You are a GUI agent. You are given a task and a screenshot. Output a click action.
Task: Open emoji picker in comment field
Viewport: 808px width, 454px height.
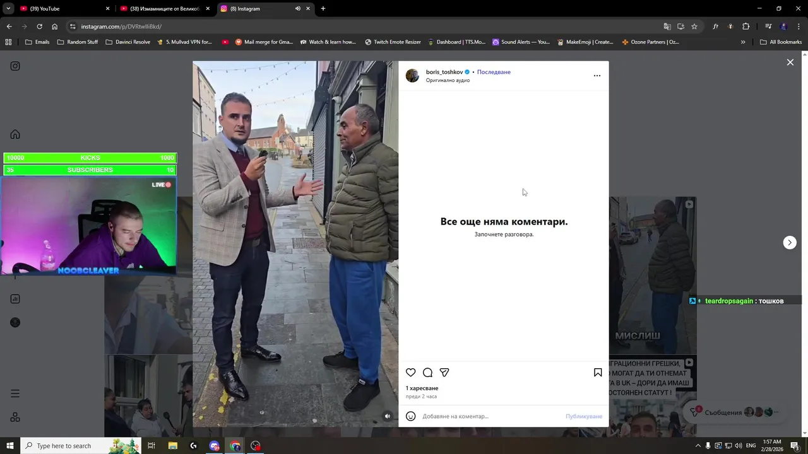[410, 416]
